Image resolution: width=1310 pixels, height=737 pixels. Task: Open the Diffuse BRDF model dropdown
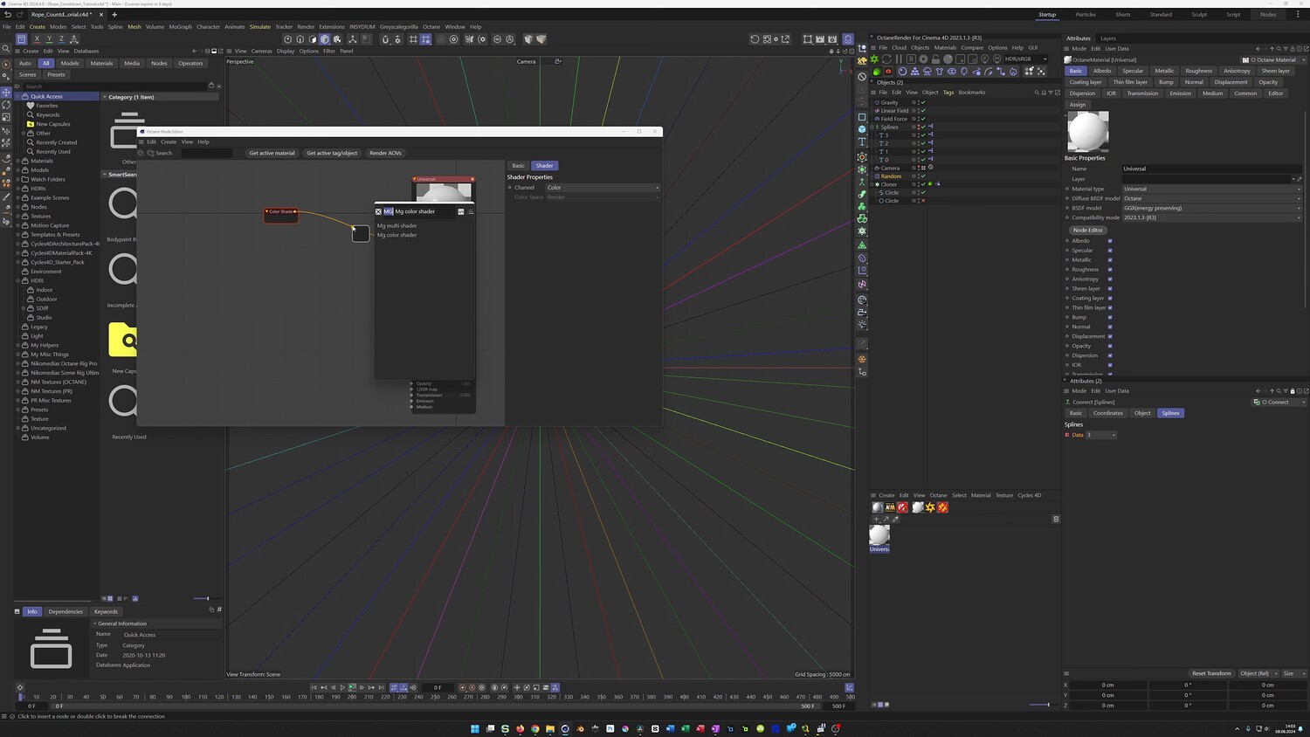1211,198
